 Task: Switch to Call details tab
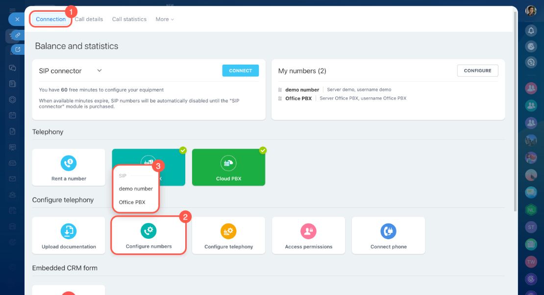pos(89,19)
